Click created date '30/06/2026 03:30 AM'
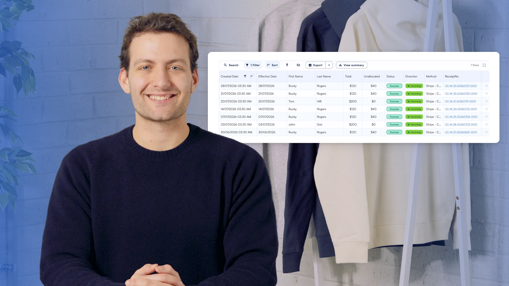 click(236, 132)
